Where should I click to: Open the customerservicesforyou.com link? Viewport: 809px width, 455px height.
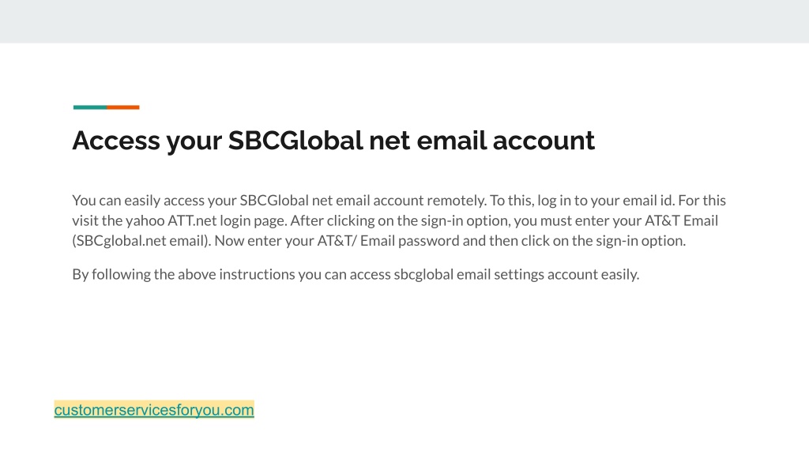click(154, 410)
